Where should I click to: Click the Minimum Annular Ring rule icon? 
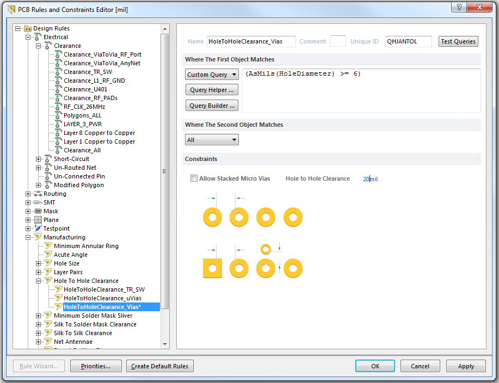tap(48, 246)
